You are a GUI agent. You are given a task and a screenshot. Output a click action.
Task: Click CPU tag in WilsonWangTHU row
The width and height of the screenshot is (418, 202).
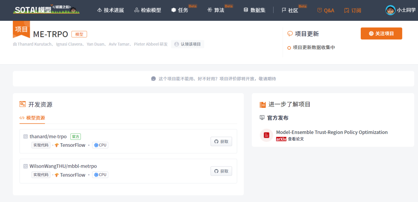tap(100, 175)
